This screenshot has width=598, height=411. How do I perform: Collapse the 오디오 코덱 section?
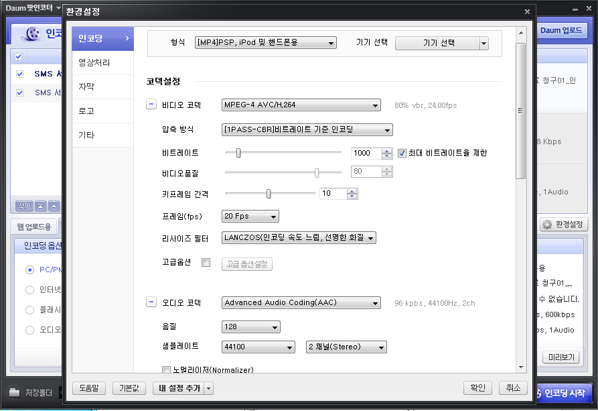pos(151,302)
